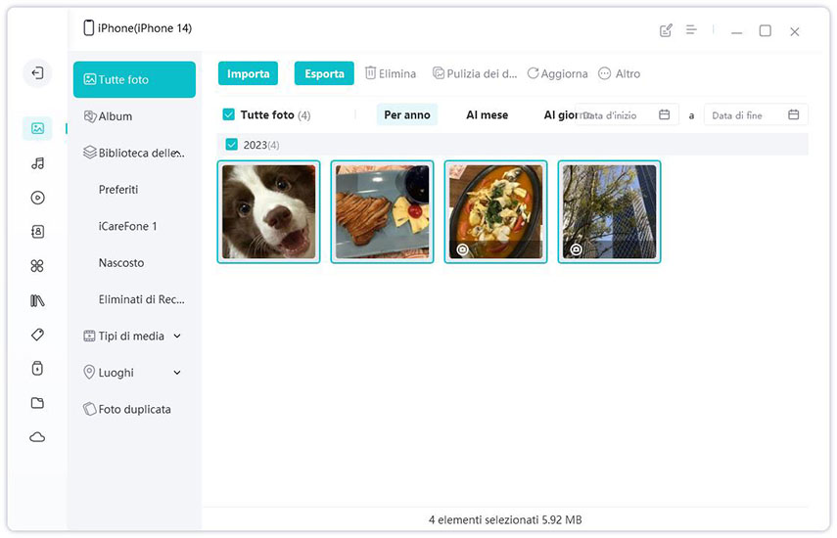The width and height of the screenshot is (837, 538).
Task: Open the cloud icon in left sidebar
Action: (37, 437)
